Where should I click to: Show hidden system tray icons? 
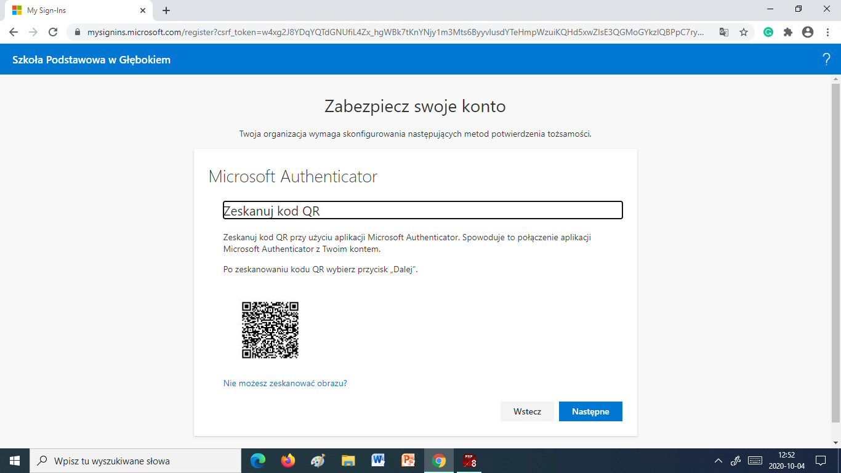tap(718, 461)
